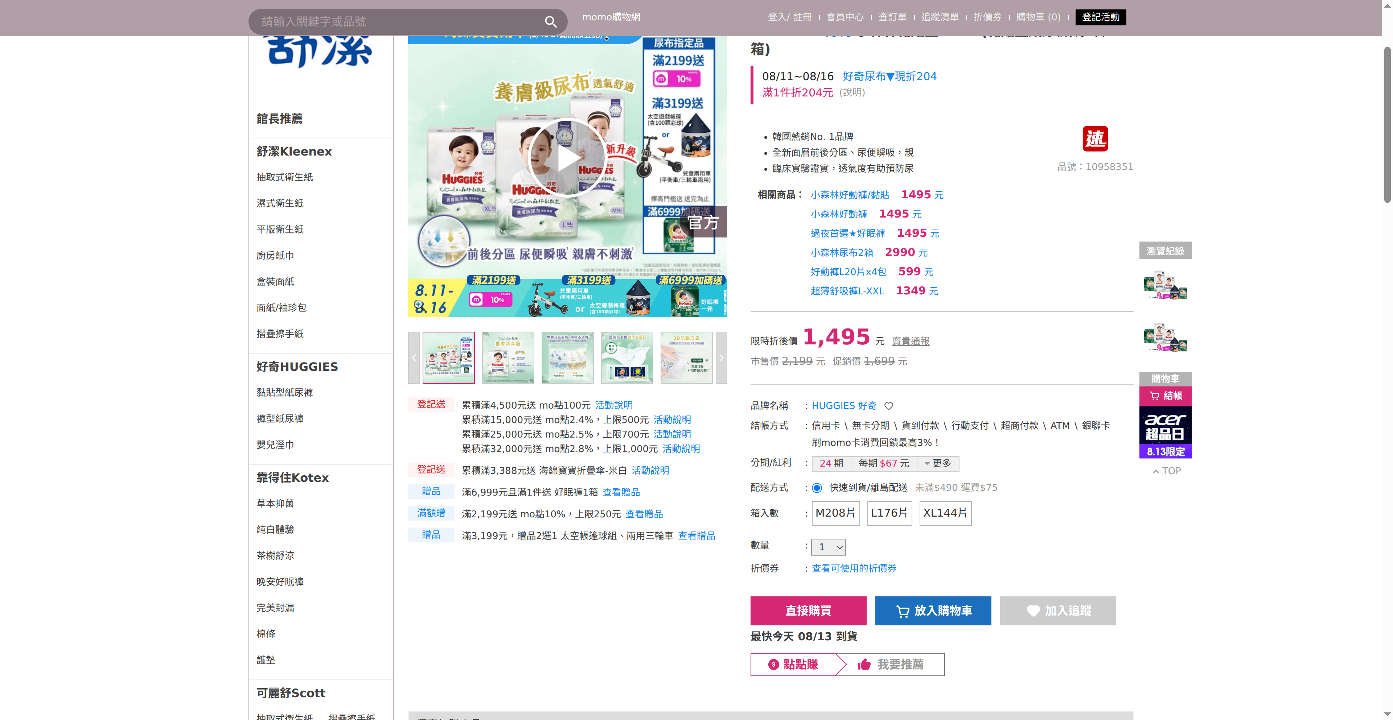Screen dimensions: 1393x720
Task: Show previous product thumbnails
Action: point(414,358)
